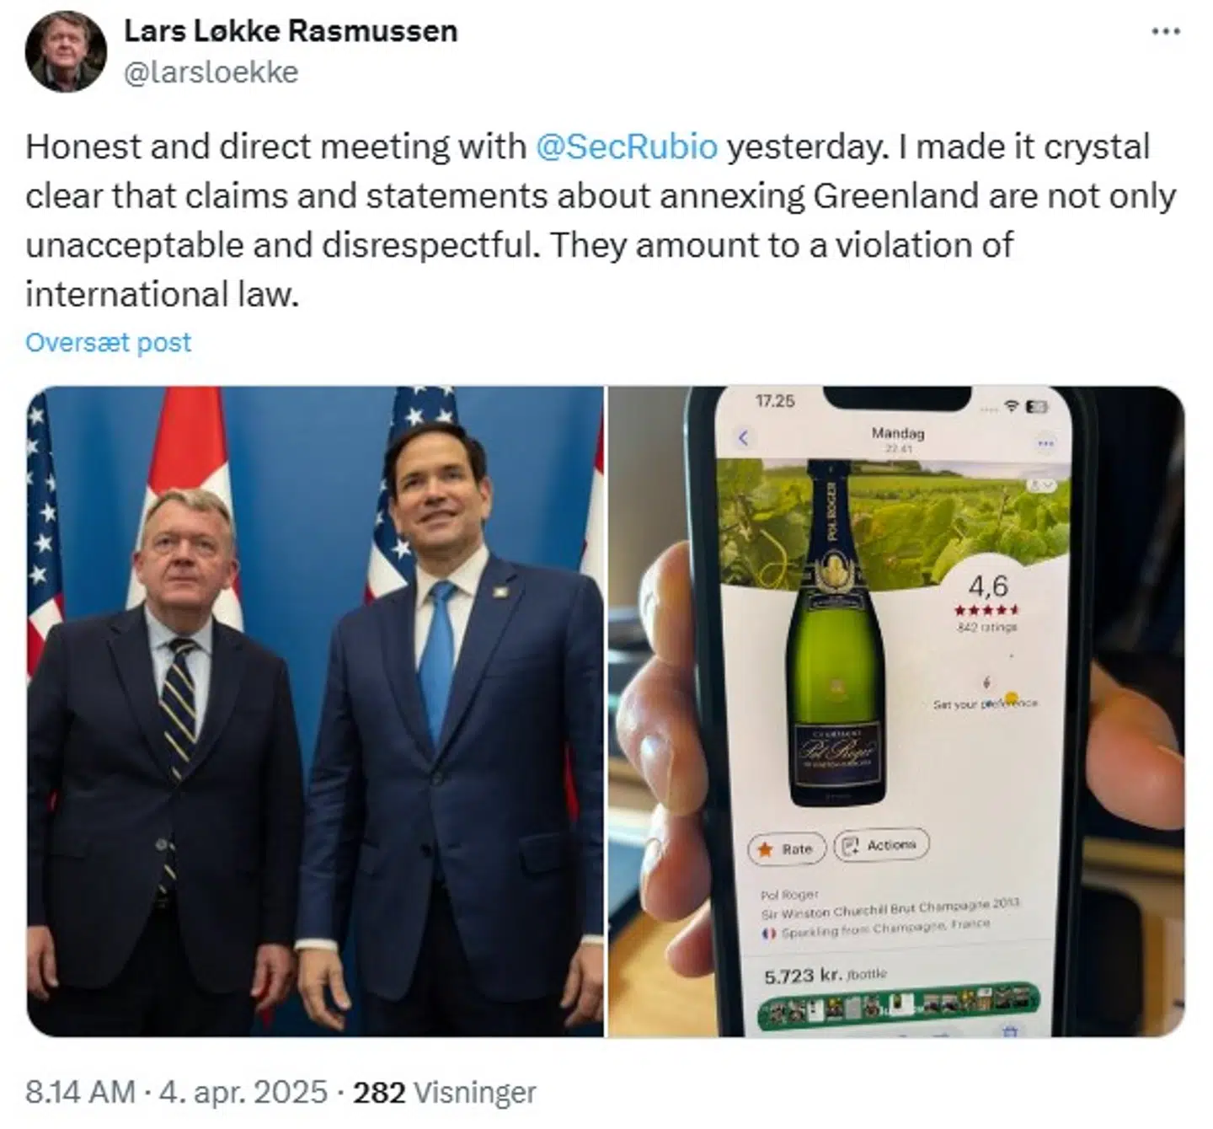The height and width of the screenshot is (1129, 1213).
Task: Open the phone champagne screenshot image
Action: coord(896,711)
